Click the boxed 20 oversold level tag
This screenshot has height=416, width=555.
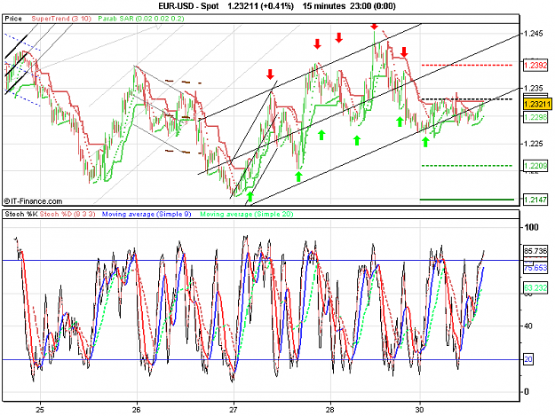pyautogui.click(x=528, y=359)
